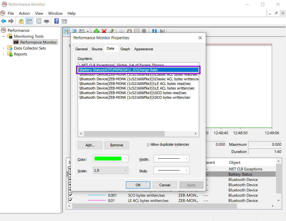
Task: Uncheck the SCO bytes written/sec counter
Action: click(71, 195)
